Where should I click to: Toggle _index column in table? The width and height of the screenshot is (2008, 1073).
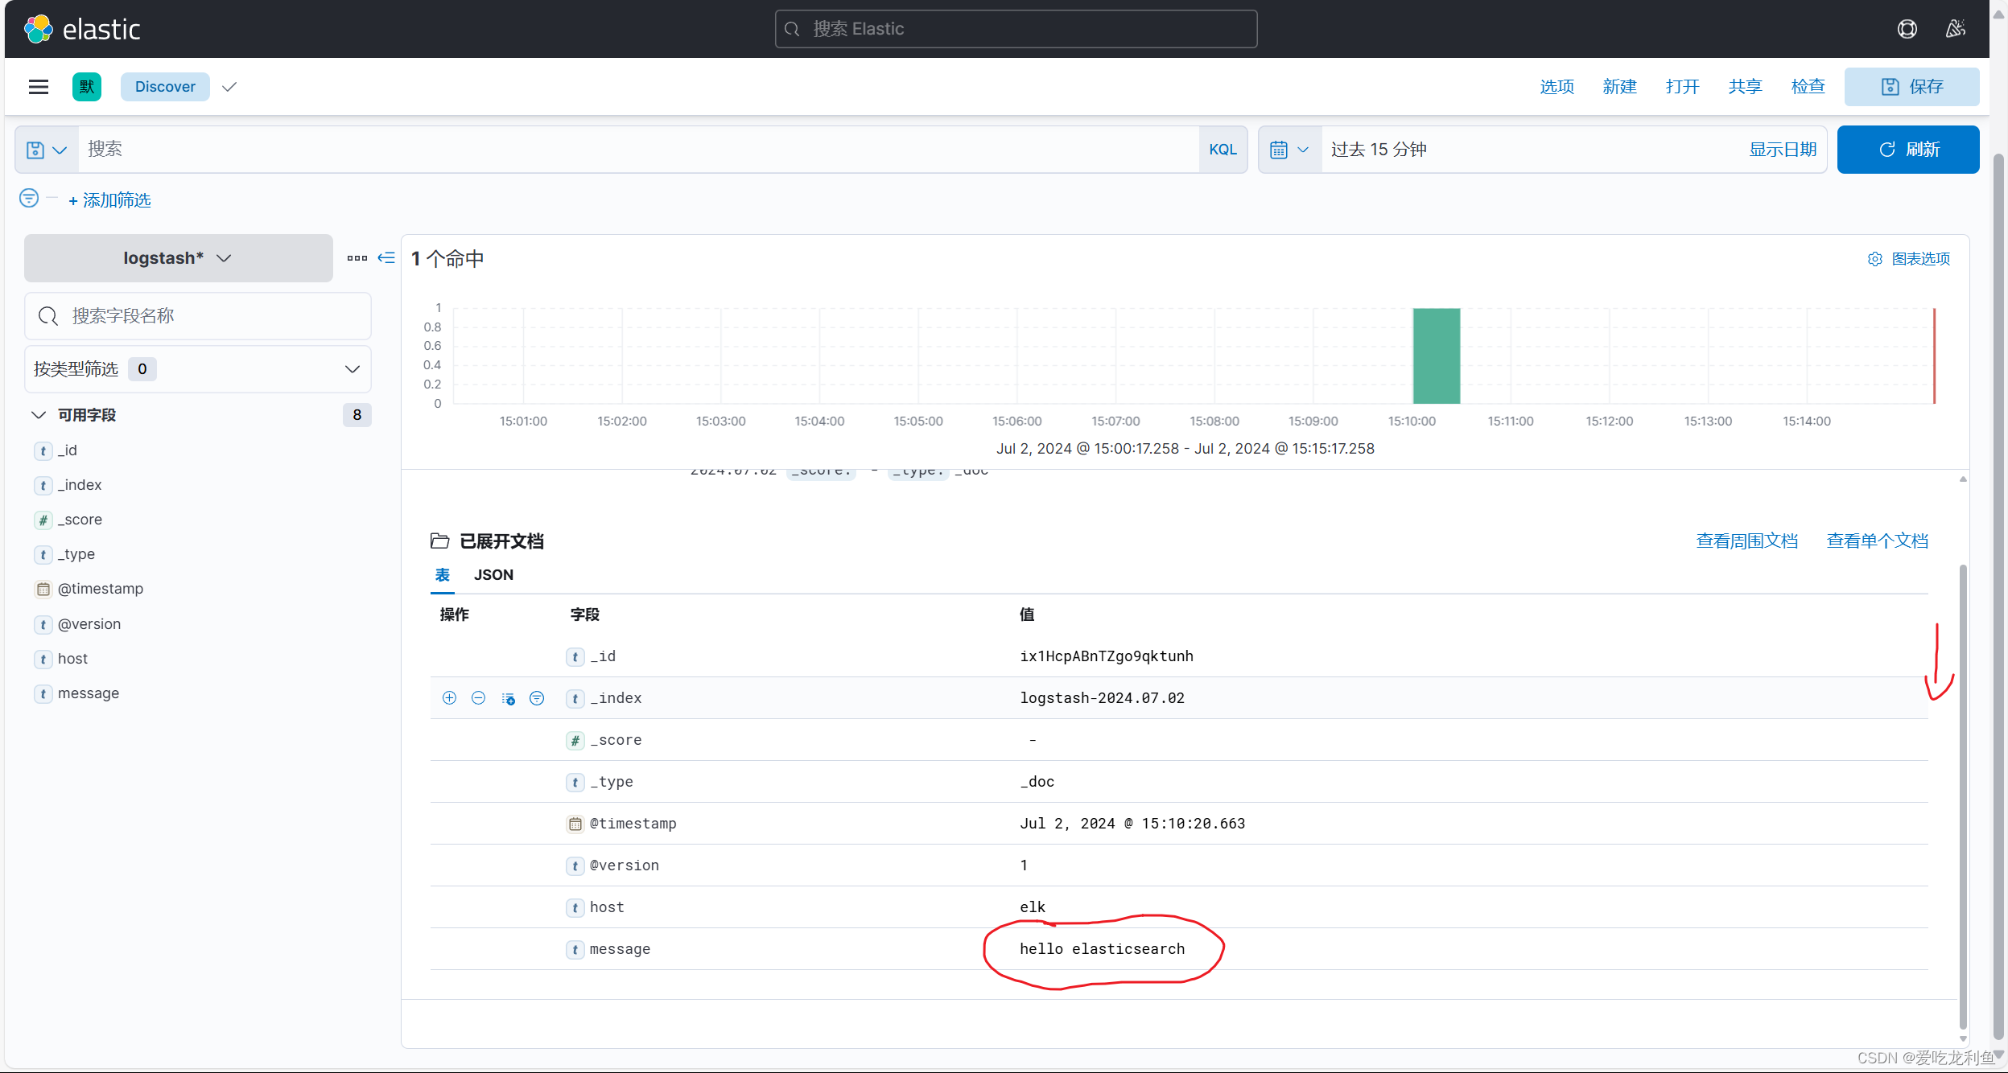point(508,698)
